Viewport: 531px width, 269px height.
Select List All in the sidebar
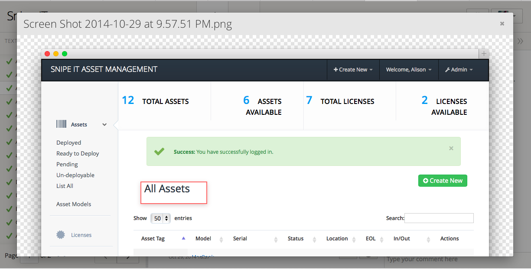click(x=65, y=186)
